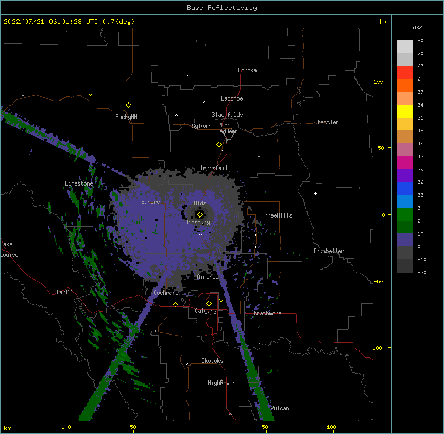Click the Sundre label
This screenshot has width=444, height=434.
point(150,202)
